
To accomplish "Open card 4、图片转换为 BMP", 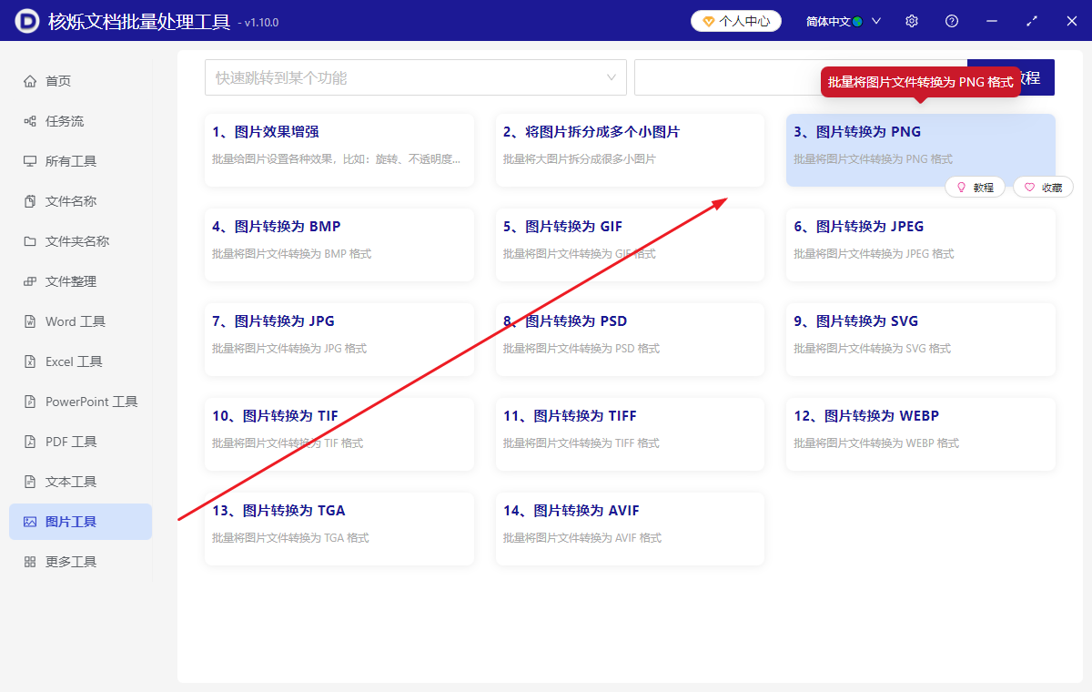I will [x=339, y=245].
